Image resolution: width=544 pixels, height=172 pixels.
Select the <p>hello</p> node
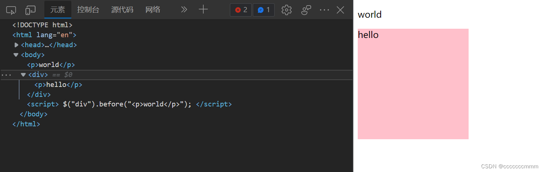click(x=58, y=85)
